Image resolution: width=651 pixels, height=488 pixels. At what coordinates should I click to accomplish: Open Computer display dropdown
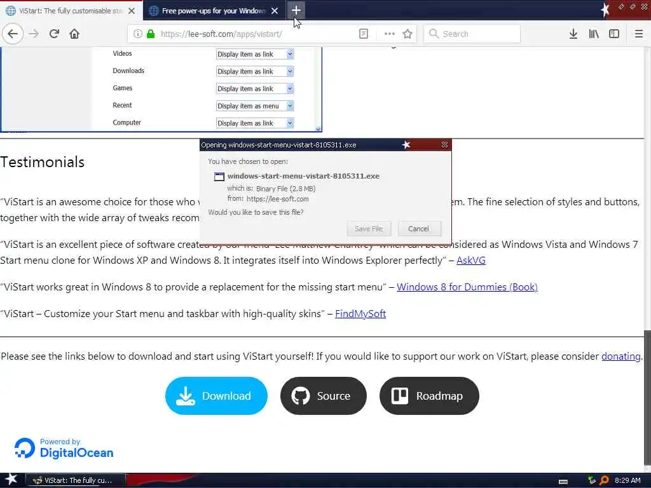(255, 123)
